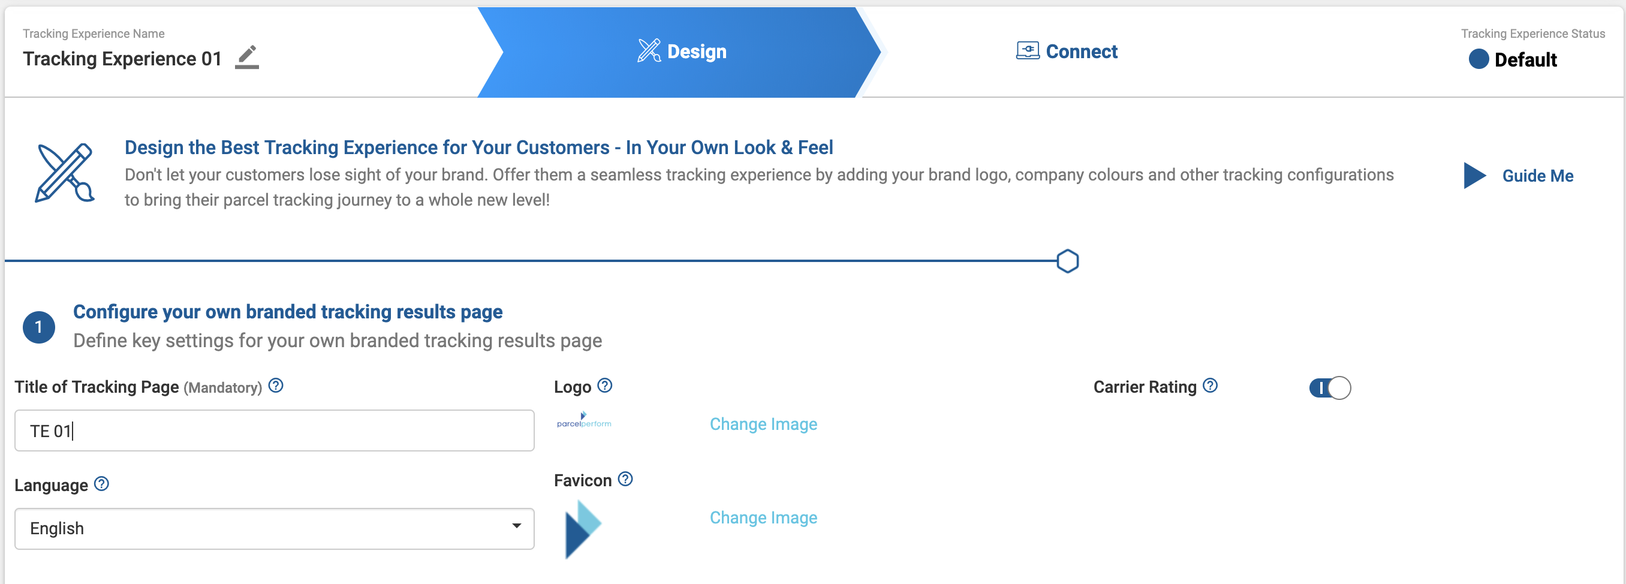Click the Language dropdown arrow
Screen dimensions: 1626x584
tap(516, 526)
